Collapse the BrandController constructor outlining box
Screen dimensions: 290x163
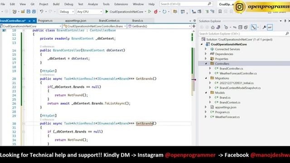click(24, 50)
